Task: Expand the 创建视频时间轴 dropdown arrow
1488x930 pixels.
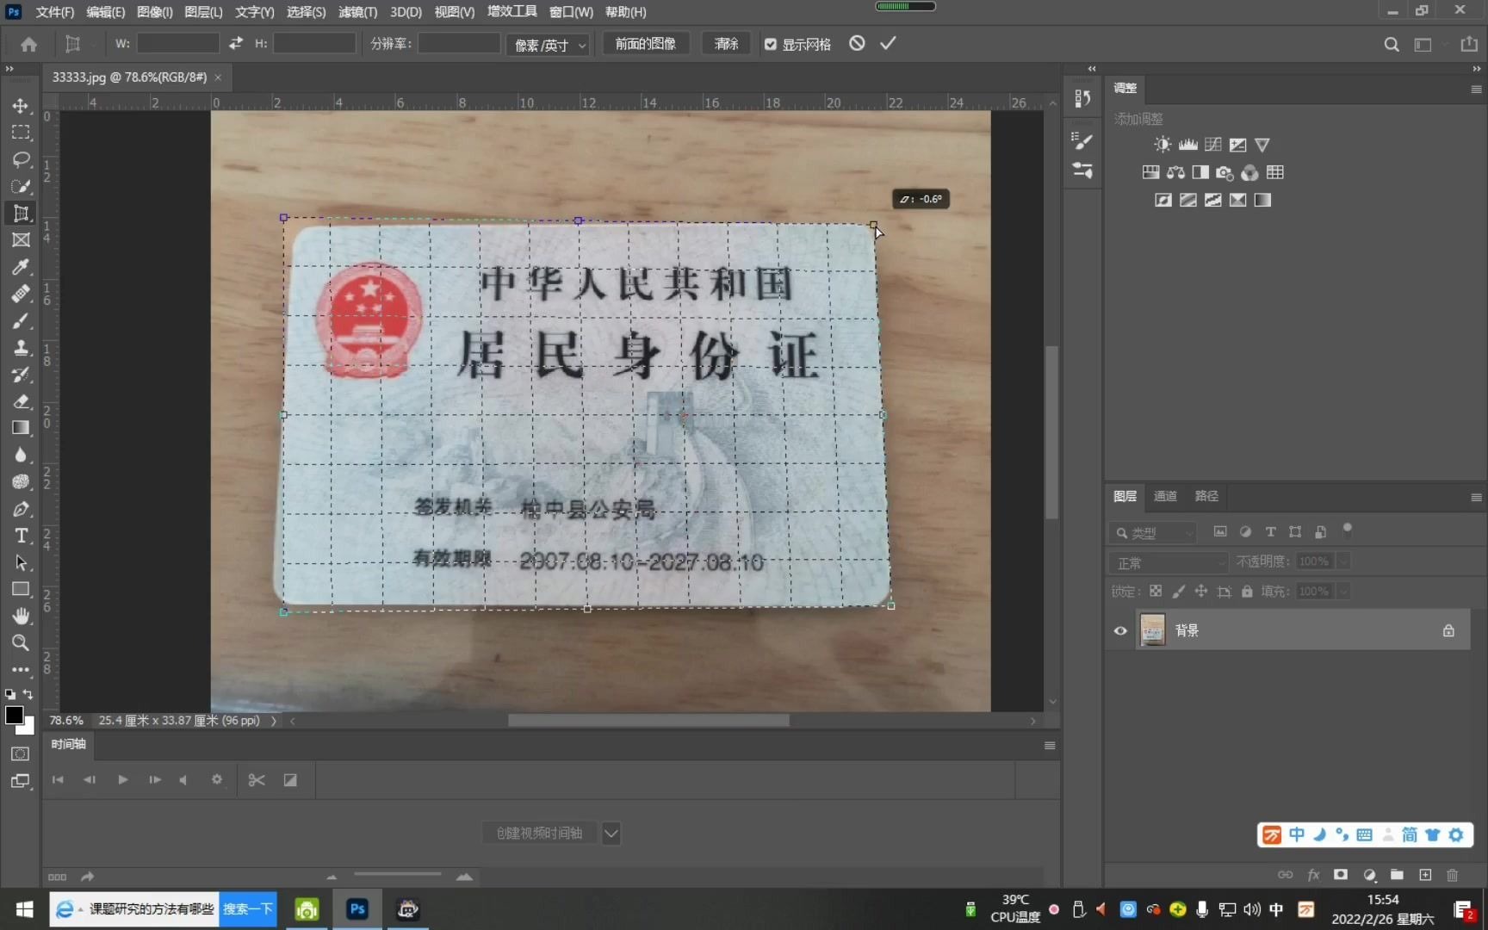Action: (x=611, y=833)
